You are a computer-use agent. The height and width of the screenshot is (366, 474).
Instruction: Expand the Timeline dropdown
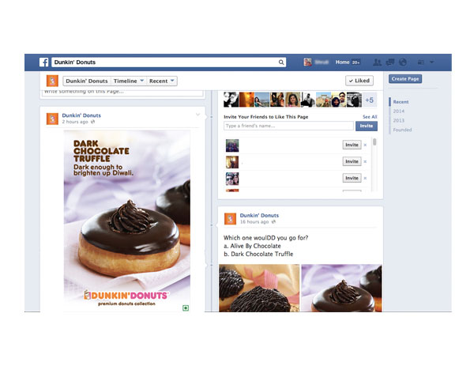coord(128,81)
